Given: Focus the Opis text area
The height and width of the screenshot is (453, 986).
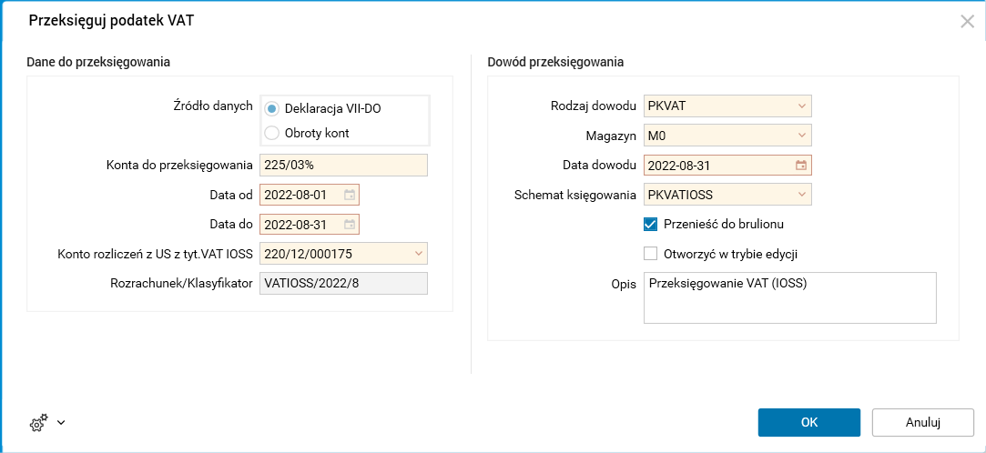Looking at the screenshot, I should pyautogui.click(x=789, y=297).
